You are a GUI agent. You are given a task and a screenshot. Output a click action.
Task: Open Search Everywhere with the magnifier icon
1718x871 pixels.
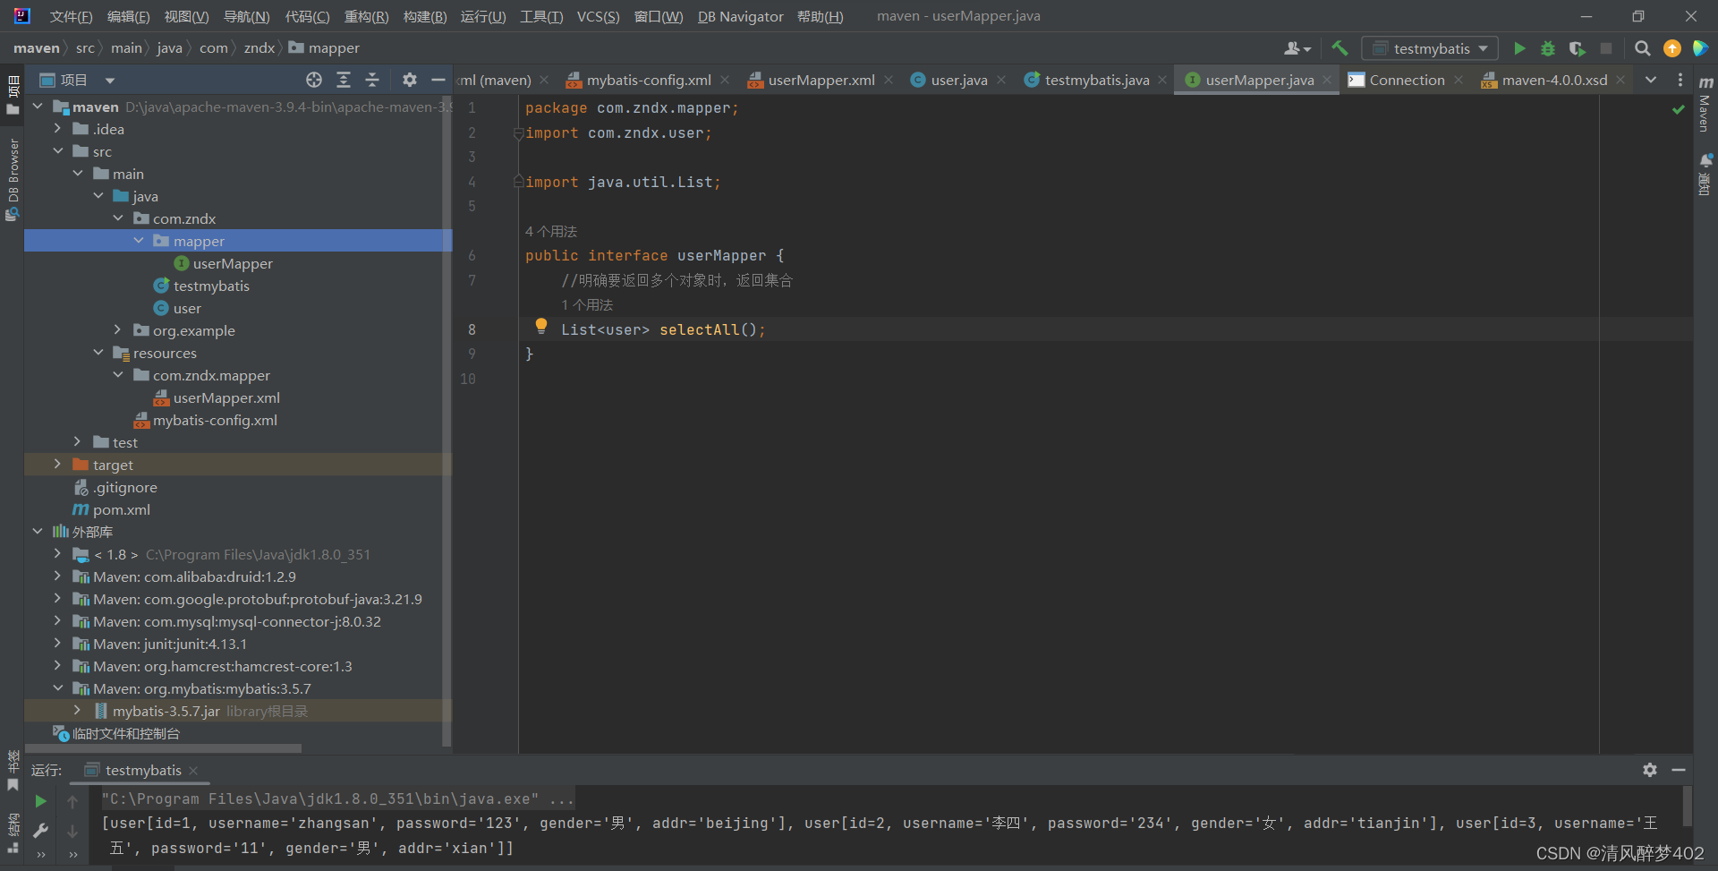(1643, 48)
